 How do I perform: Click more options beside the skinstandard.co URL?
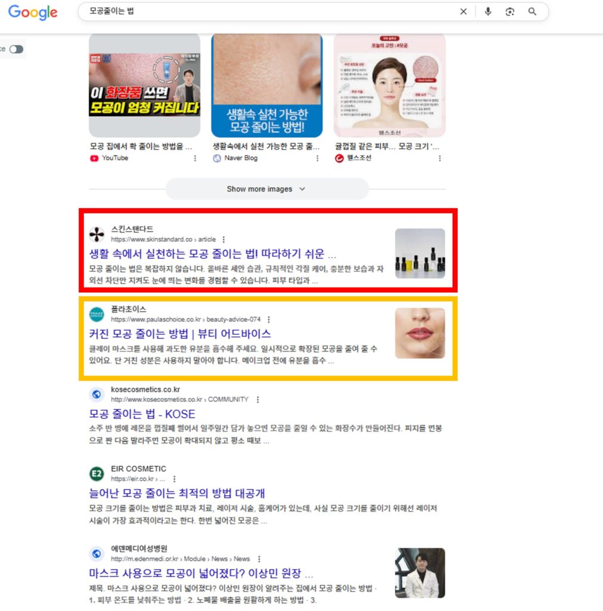(224, 239)
